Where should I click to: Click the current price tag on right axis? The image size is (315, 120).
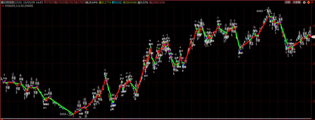click(313, 37)
